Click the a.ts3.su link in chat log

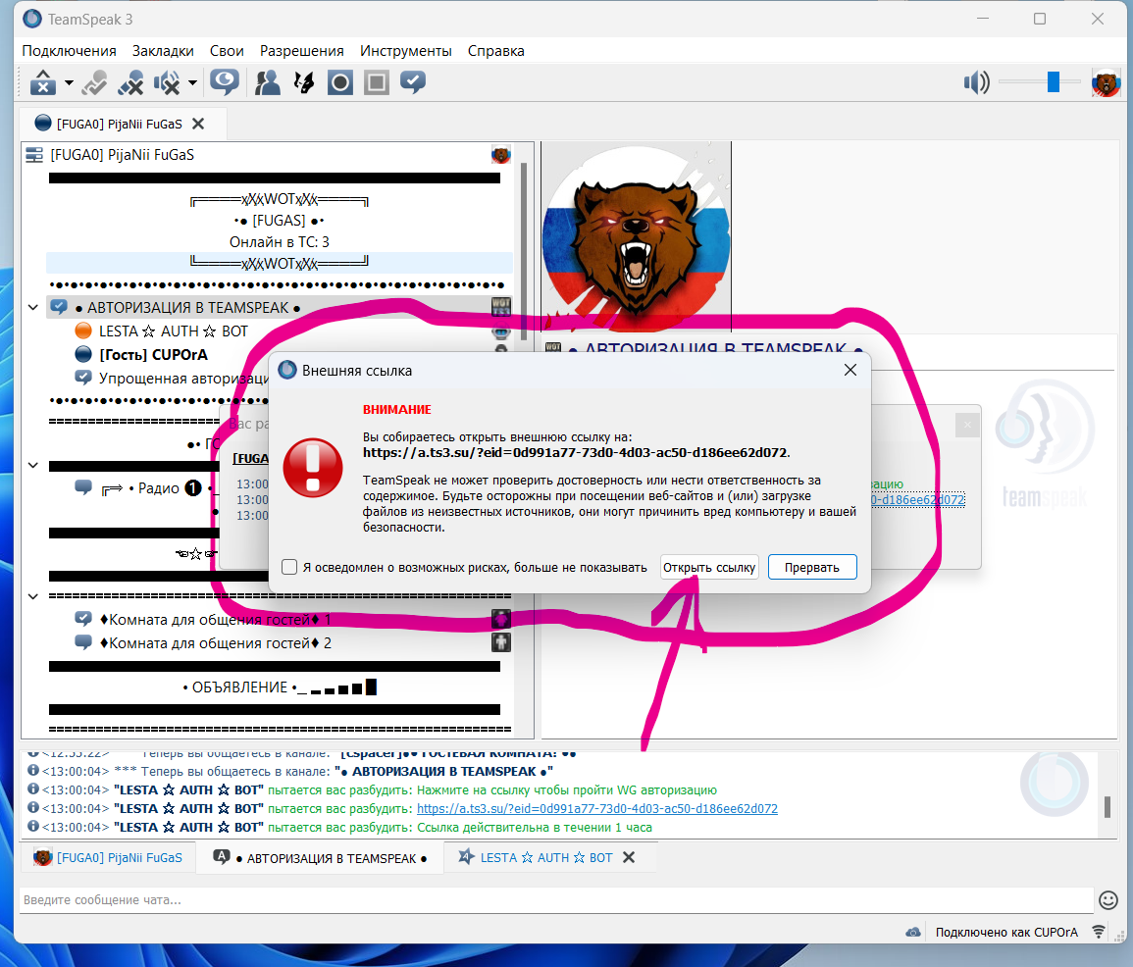point(596,809)
